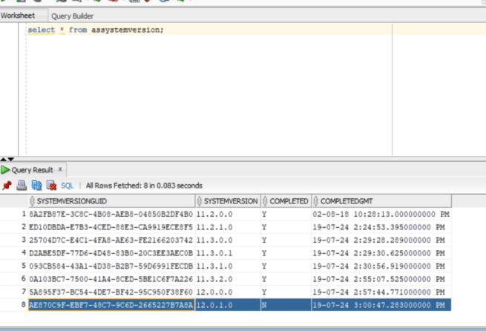Select the COMPLETED value N in row 8

coord(286,305)
